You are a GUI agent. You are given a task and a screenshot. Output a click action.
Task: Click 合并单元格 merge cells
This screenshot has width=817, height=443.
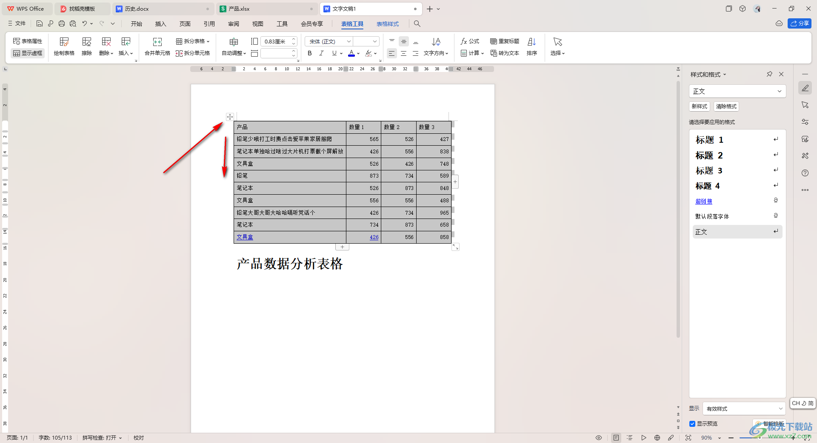click(x=157, y=46)
